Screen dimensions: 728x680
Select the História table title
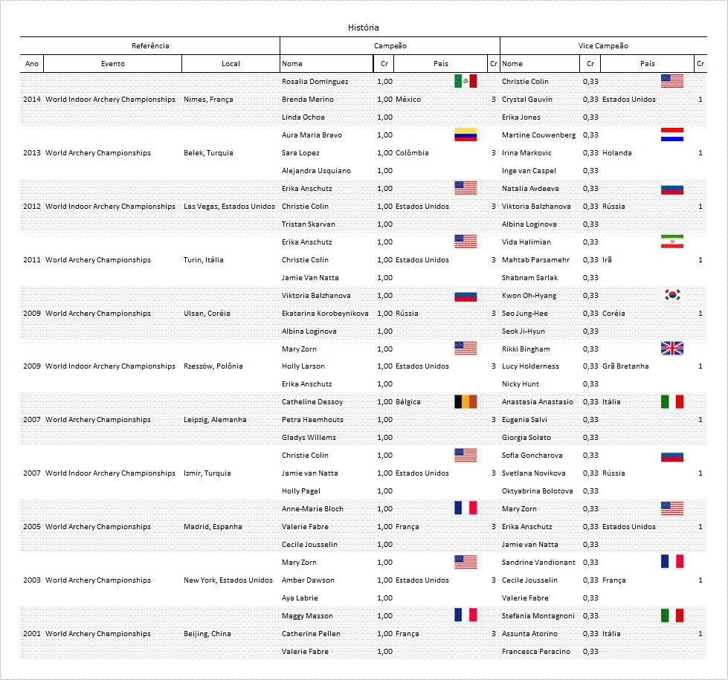[364, 27]
